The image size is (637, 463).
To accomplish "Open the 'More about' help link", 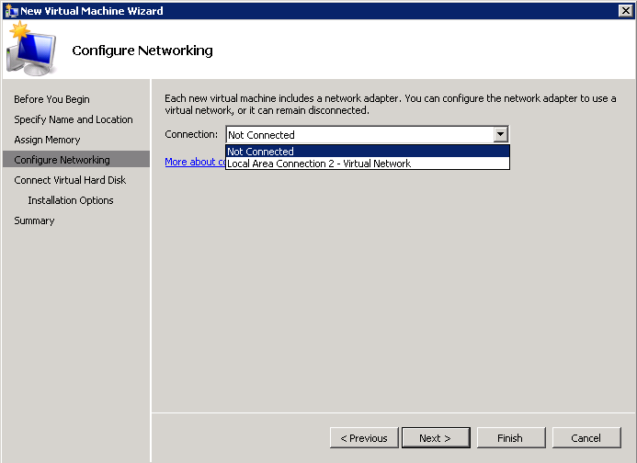I will (194, 162).
